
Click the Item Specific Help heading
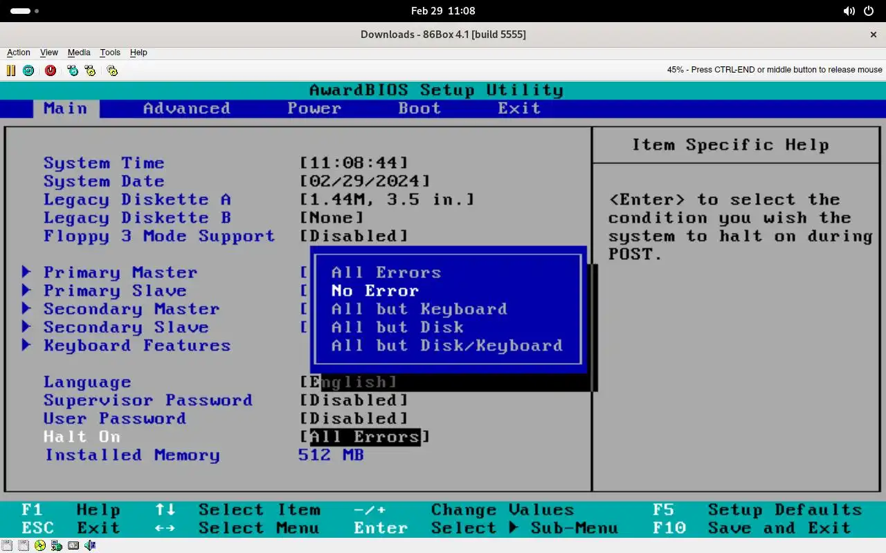tap(730, 145)
